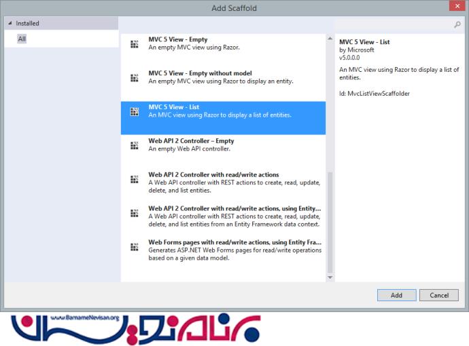
Task: Select Web API 2 Controller – Empty title
Action: pyautogui.click(x=191, y=140)
